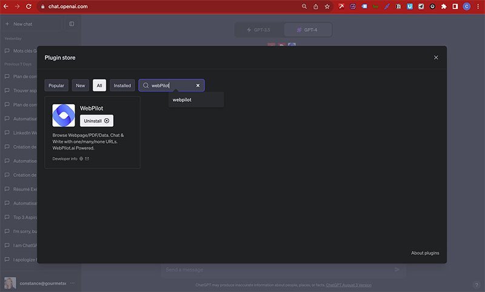Open the ChatGPT August 3 Version link
The height and width of the screenshot is (292, 485).
coord(349,285)
